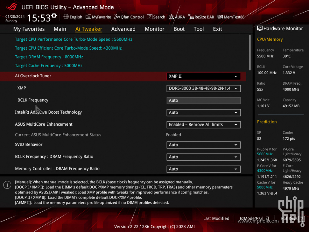Select ASUS MultiCore Enhancement label
Viewport: 309px width, 232px height.
click(44, 124)
